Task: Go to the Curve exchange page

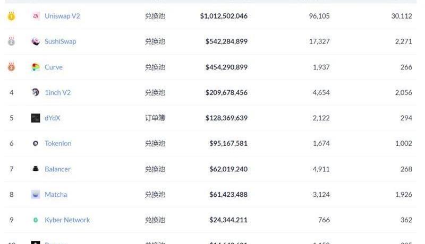Action: [54, 67]
